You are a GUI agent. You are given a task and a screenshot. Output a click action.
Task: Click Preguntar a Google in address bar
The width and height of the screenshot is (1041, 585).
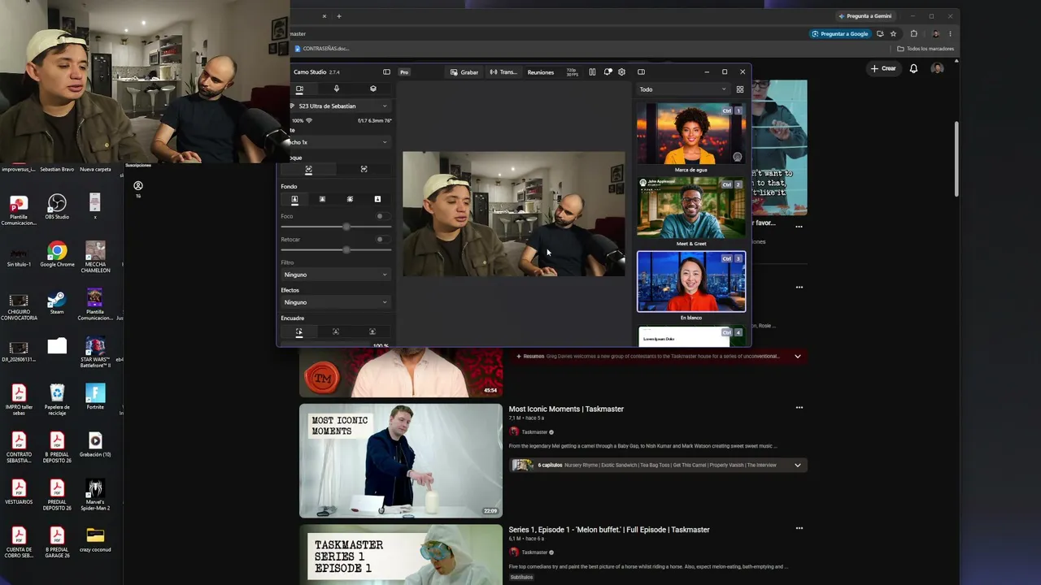point(840,34)
